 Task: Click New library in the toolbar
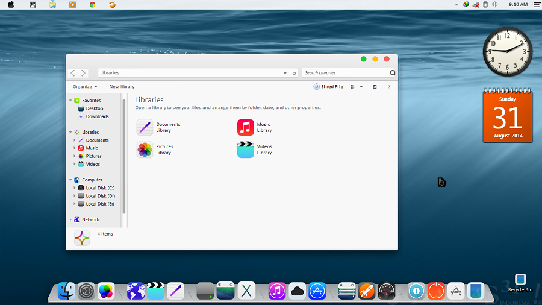tap(122, 86)
